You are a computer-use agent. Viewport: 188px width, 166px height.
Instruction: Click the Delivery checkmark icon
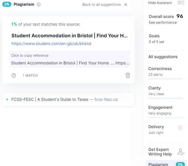click(x=180, y=128)
